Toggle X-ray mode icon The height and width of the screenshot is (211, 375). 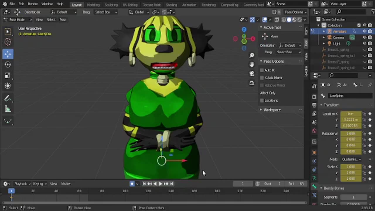click(x=277, y=20)
